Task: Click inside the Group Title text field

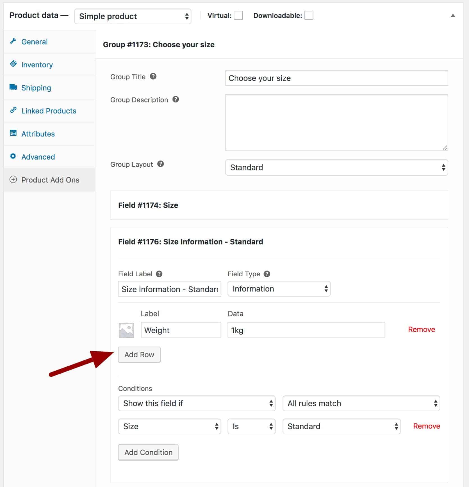Action: pyautogui.click(x=336, y=78)
